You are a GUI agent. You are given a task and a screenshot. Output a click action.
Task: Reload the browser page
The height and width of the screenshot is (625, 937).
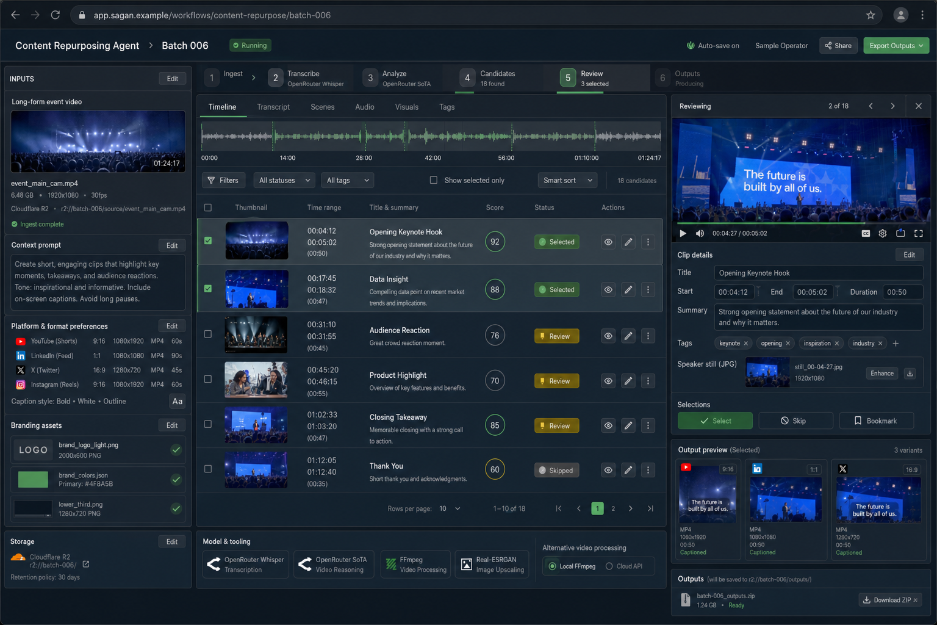pos(55,15)
